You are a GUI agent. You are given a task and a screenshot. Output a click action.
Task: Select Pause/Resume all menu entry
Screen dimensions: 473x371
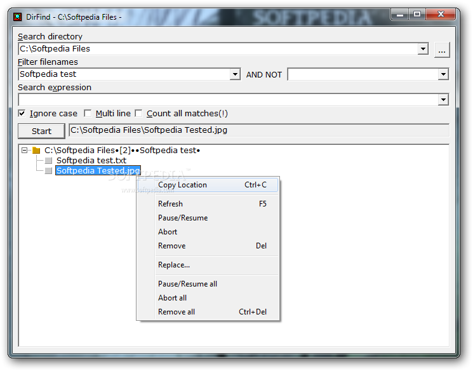tap(208, 284)
